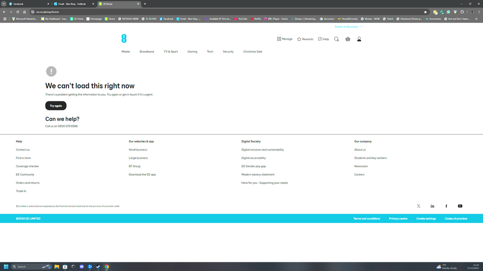Open the Mobile nav menu
This screenshot has height=271, width=483.
coord(126,52)
